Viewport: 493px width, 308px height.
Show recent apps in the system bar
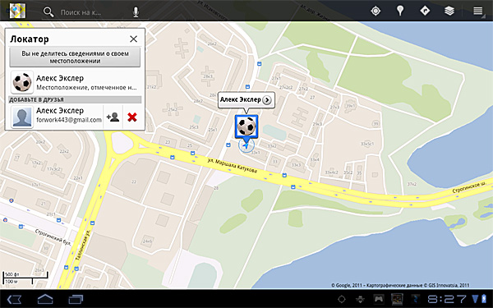(76, 299)
